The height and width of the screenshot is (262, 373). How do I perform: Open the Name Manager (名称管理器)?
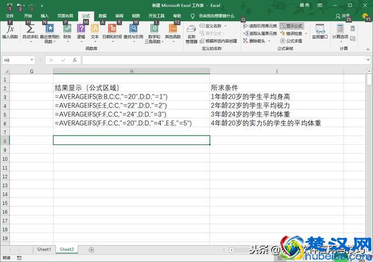(x=192, y=34)
